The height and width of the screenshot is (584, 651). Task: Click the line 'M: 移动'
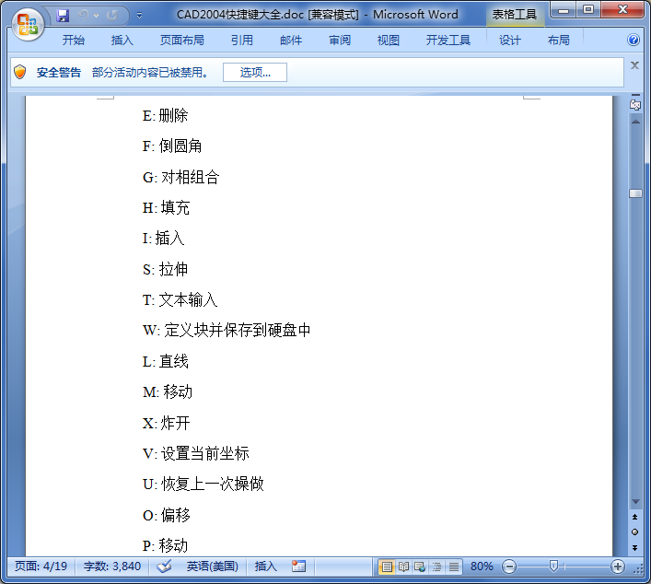168,392
